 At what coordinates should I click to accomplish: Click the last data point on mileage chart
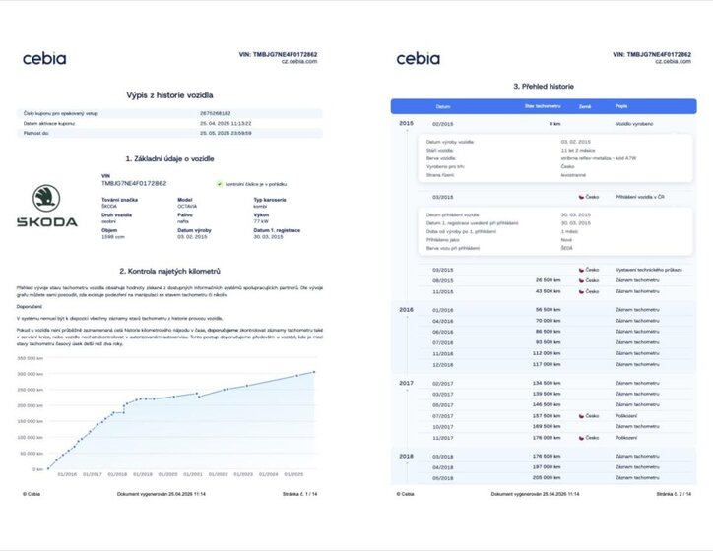[x=313, y=372]
